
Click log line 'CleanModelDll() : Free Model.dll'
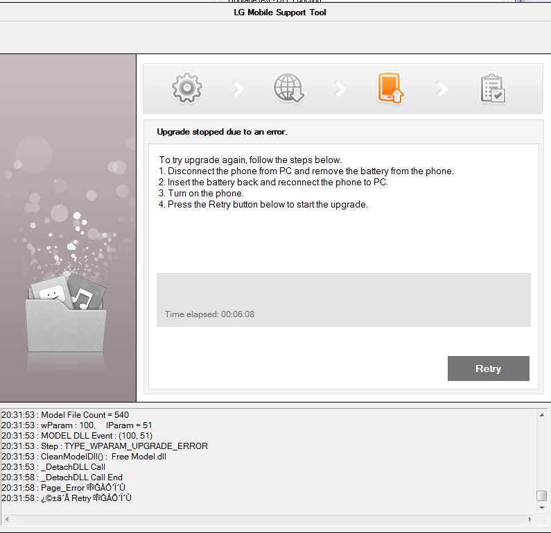click(84, 457)
